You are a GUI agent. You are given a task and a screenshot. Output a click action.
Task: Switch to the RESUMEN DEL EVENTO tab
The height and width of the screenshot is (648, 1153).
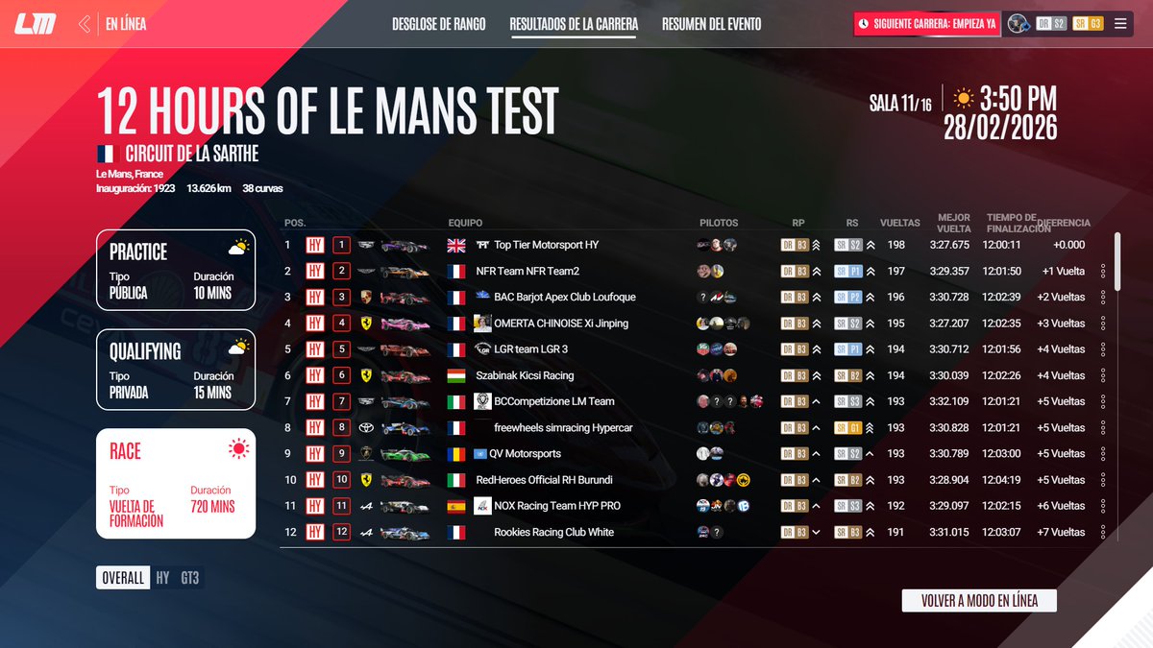tap(711, 24)
